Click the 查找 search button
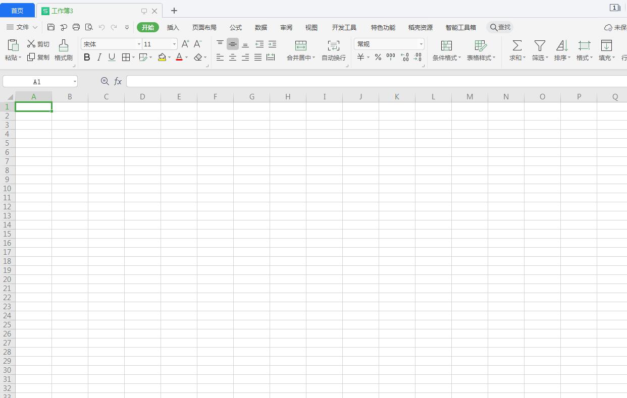This screenshot has height=398, width=627. (500, 27)
